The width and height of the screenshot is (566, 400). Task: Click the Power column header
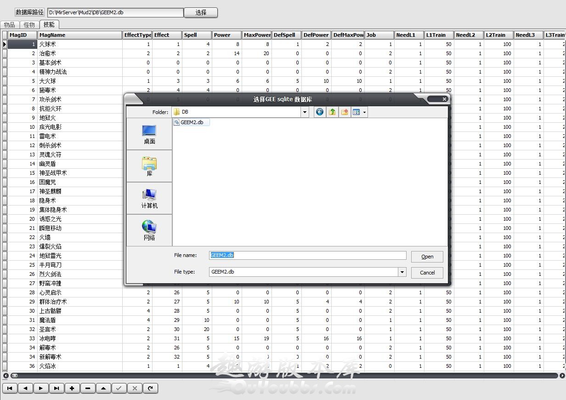click(227, 35)
